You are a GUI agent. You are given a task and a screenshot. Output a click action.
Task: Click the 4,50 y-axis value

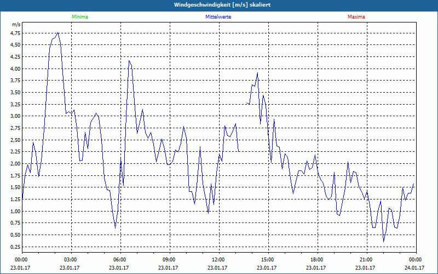tap(15, 45)
